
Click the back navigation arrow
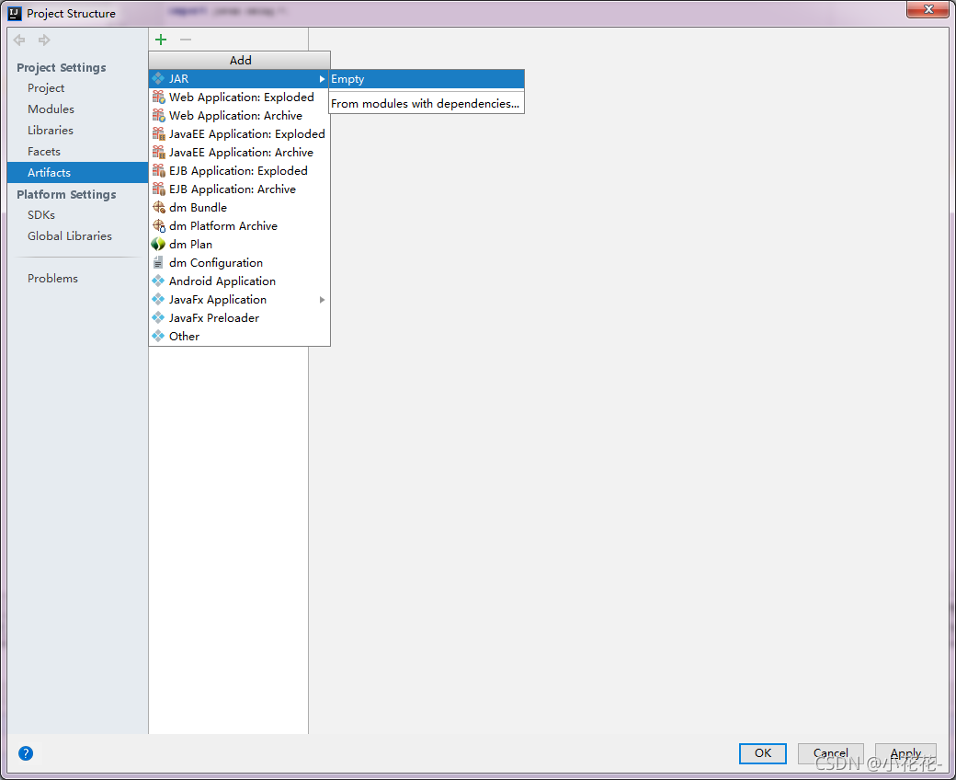tap(19, 40)
